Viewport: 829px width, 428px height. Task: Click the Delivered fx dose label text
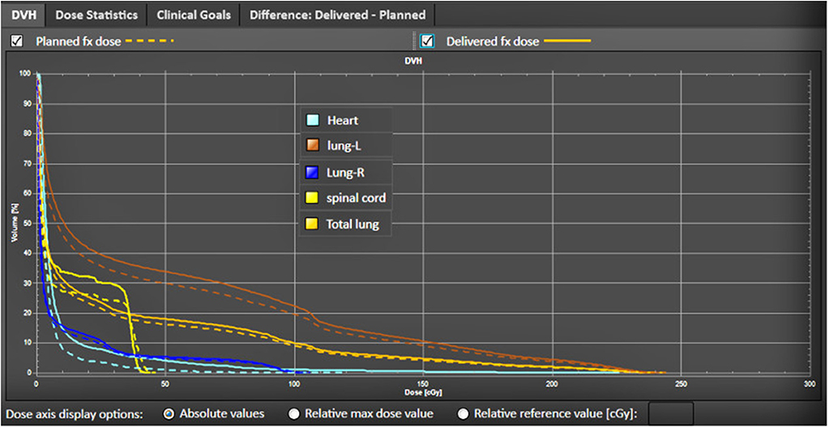pyautogui.click(x=492, y=41)
